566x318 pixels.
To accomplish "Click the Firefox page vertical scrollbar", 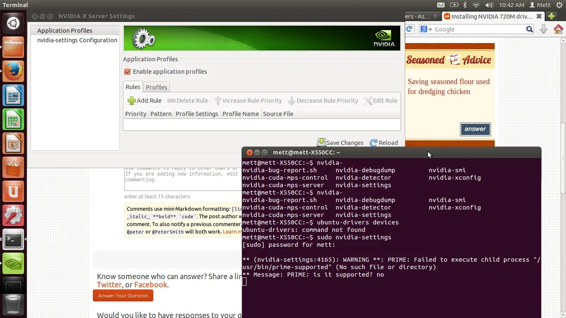I will (x=563, y=157).
